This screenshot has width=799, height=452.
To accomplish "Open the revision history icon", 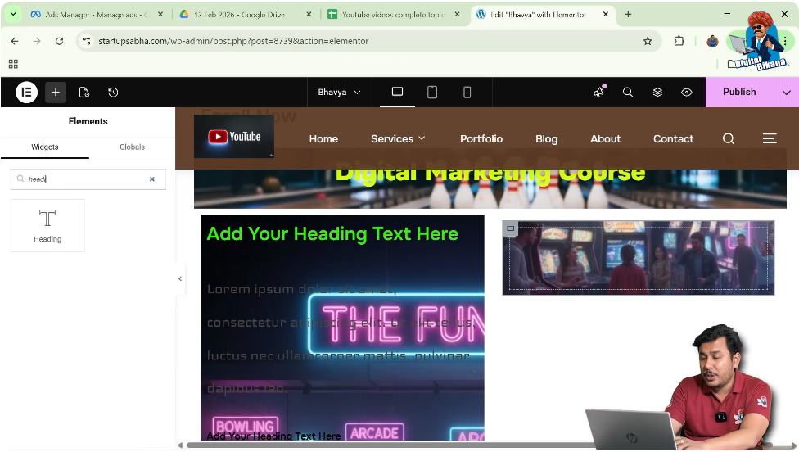I will coord(113,93).
